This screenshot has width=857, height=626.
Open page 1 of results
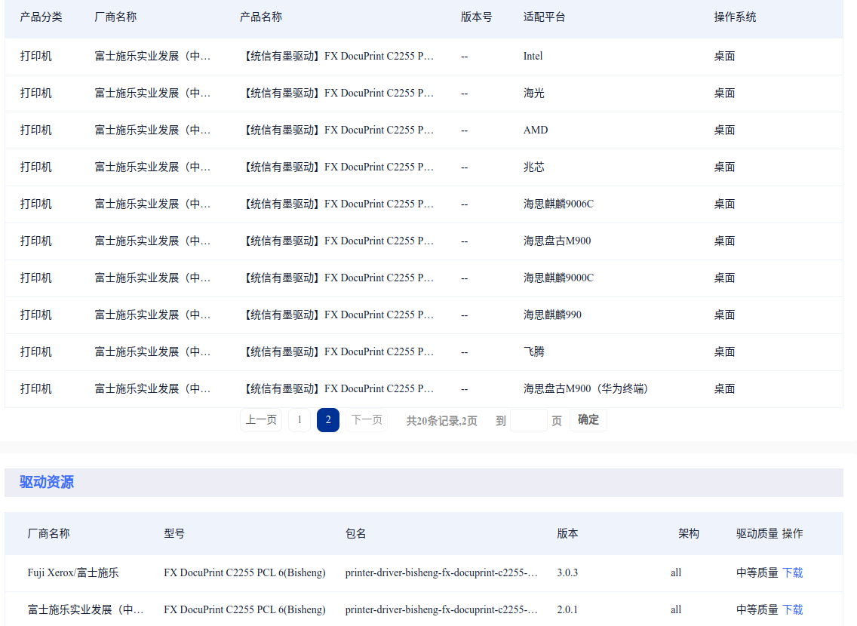[x=299, y=420]
